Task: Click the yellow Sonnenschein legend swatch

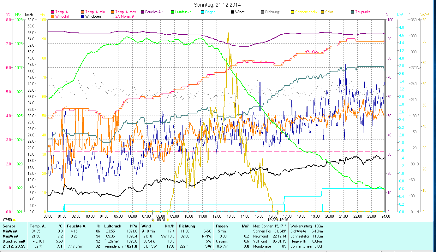Action: (x=292, y=12)
